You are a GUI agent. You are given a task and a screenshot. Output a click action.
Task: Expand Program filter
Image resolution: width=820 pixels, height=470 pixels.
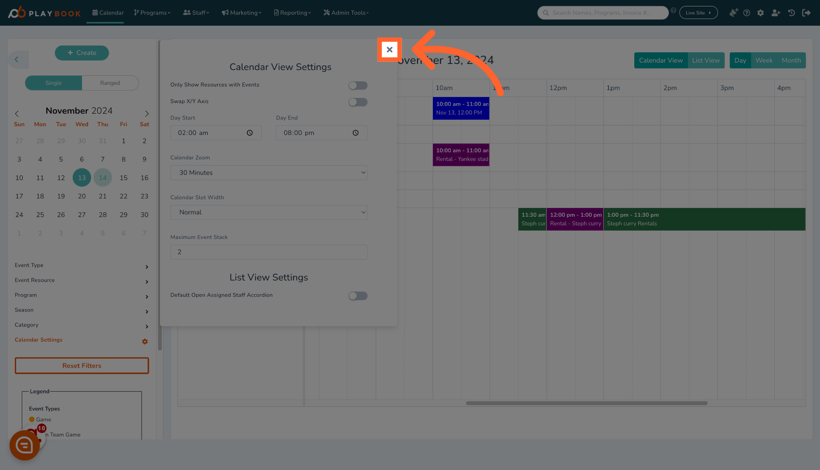(82, 295)
